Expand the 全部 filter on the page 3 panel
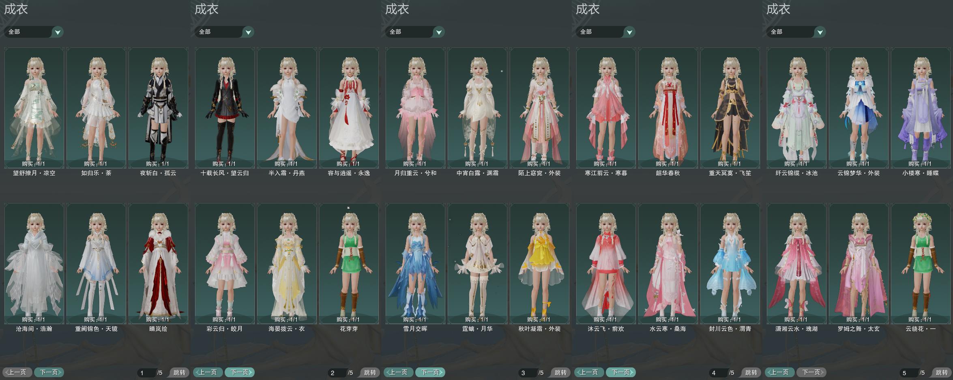Screen dimensions: 953x380 pos(415,32)
